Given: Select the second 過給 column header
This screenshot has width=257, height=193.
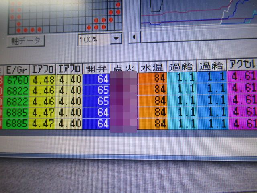Looking at the screenshot, I should point(212,66).
